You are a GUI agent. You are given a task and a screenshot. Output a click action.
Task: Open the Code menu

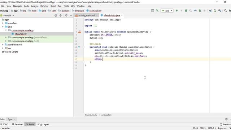coord(26,6)
